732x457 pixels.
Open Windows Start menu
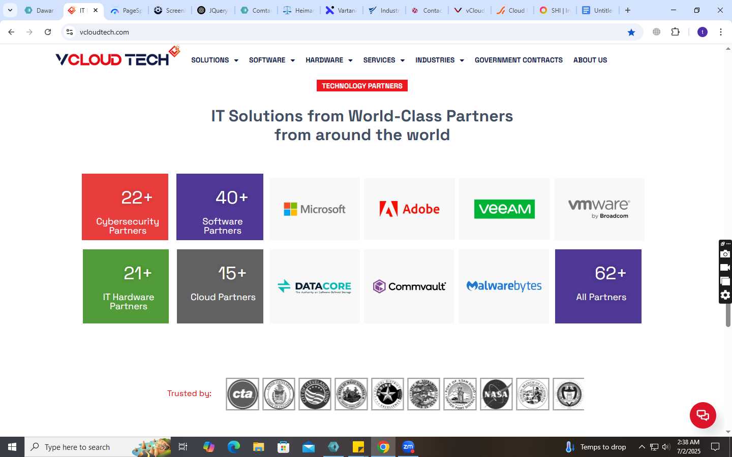12,447
